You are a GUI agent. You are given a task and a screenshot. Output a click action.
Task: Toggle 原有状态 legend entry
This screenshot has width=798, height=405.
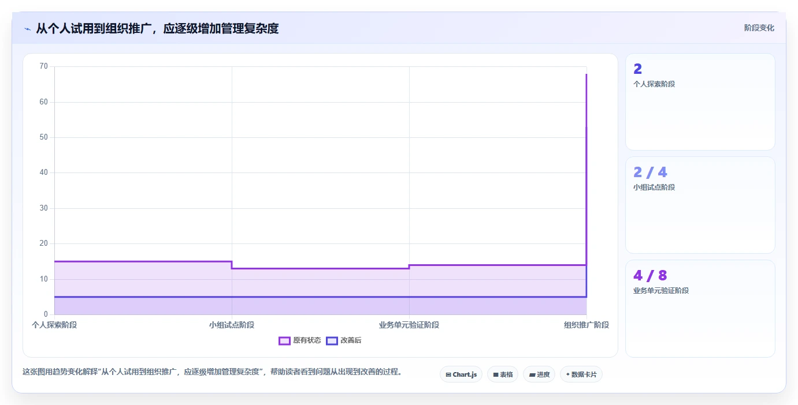point(299,340)
